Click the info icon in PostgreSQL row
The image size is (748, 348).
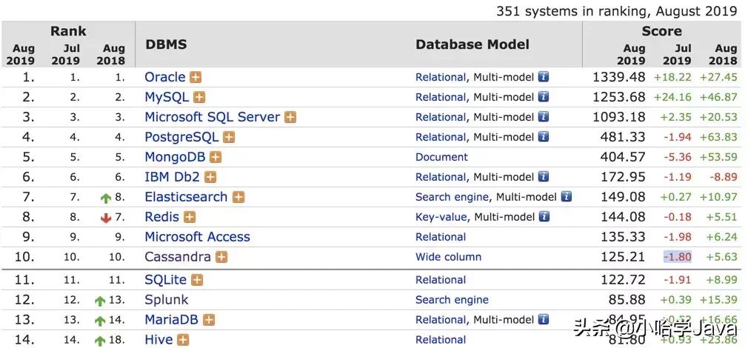pos(544,137)
